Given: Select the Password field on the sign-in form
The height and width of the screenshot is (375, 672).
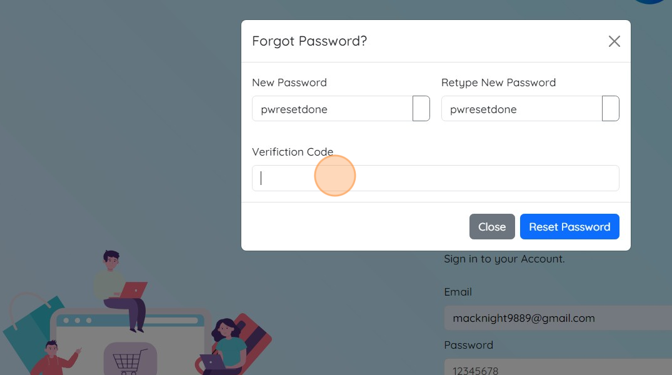Looking at the screenshot, I should [558, 367].
